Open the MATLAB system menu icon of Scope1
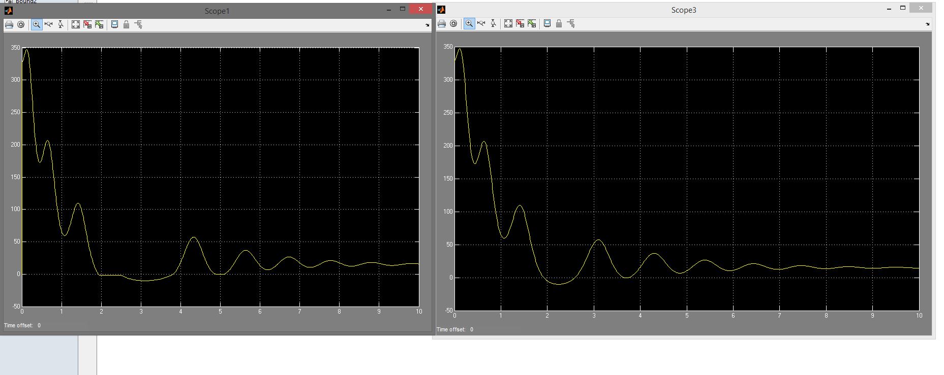 (x=8, y=10)
